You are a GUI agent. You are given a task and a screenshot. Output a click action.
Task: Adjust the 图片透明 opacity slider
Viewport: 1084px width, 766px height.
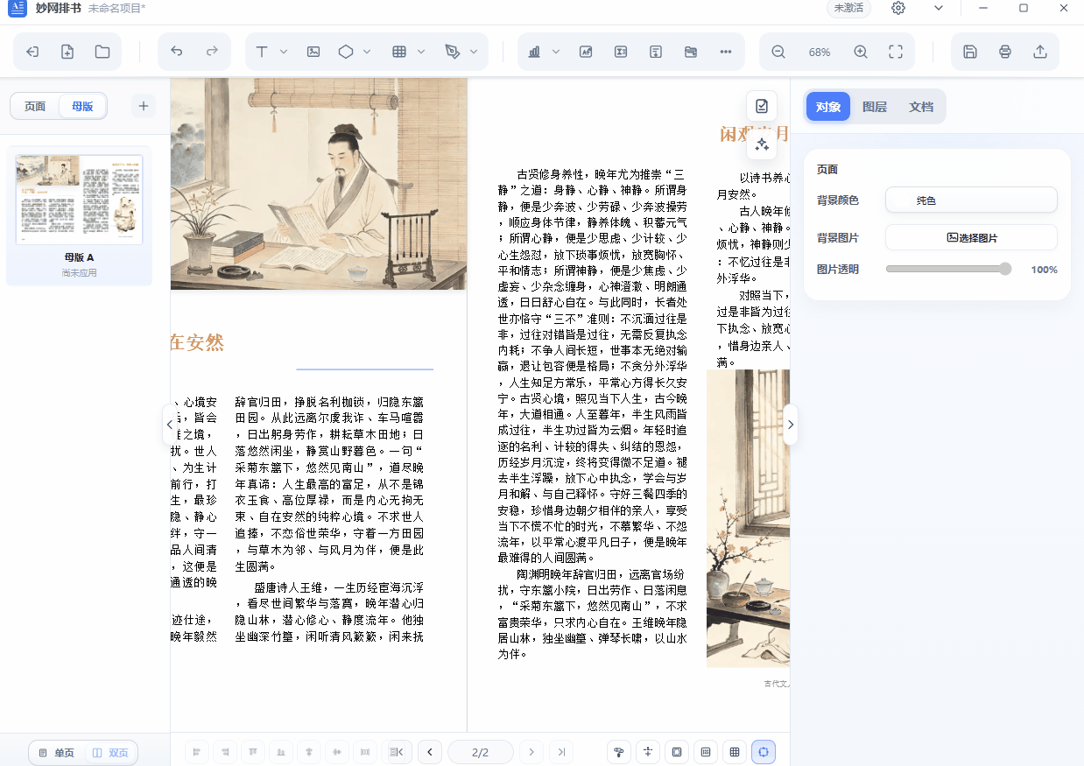(948, 270)
